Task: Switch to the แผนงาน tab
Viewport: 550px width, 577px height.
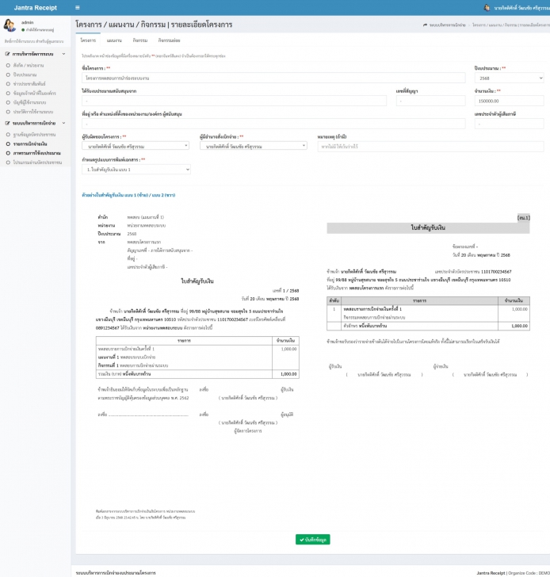Action: point(114,40)
